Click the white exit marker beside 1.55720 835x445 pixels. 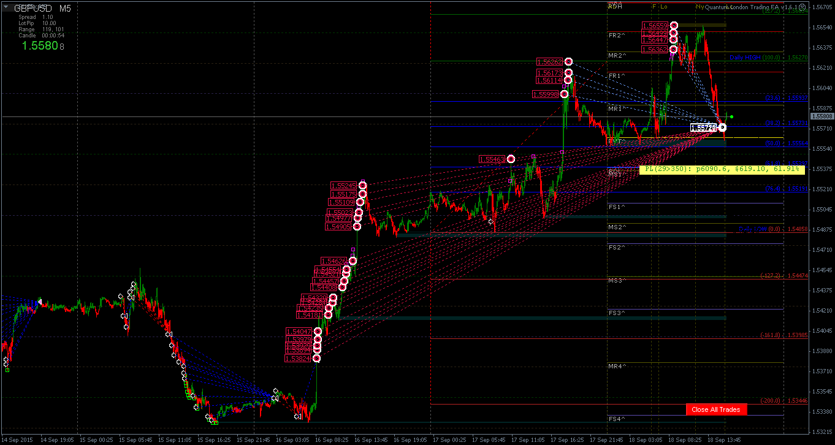pos(722,127)
